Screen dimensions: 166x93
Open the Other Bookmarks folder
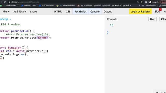[x=149, y=6]
